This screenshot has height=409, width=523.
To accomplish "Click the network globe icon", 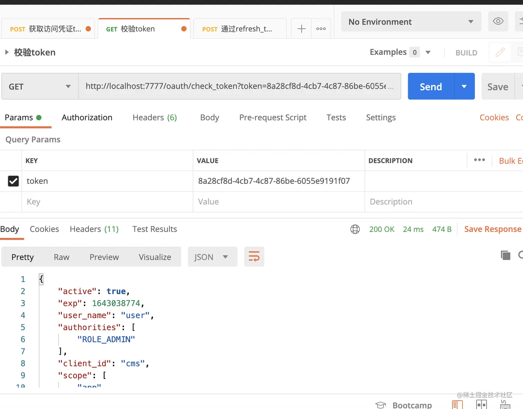I will [x=355, y=229].
